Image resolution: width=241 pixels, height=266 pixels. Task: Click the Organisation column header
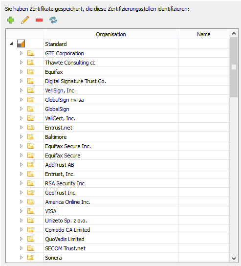click(111, 34)
